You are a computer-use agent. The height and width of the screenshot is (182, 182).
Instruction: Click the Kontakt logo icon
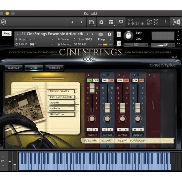[x=3, y=22]
